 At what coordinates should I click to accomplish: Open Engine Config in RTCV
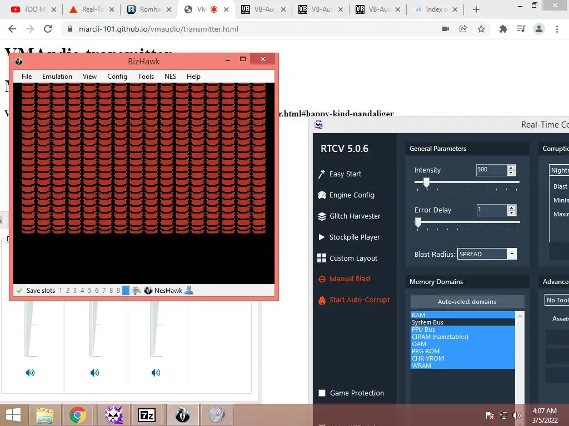coord(346,195)
